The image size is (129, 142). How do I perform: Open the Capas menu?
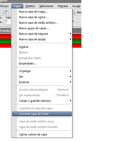click(x=17, y=6)
